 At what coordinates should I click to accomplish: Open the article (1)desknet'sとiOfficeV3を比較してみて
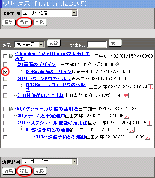[x=53, y=56]
